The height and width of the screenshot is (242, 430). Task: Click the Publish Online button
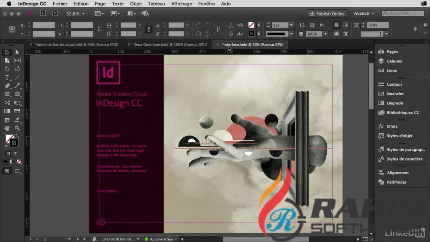pos(327,13)
